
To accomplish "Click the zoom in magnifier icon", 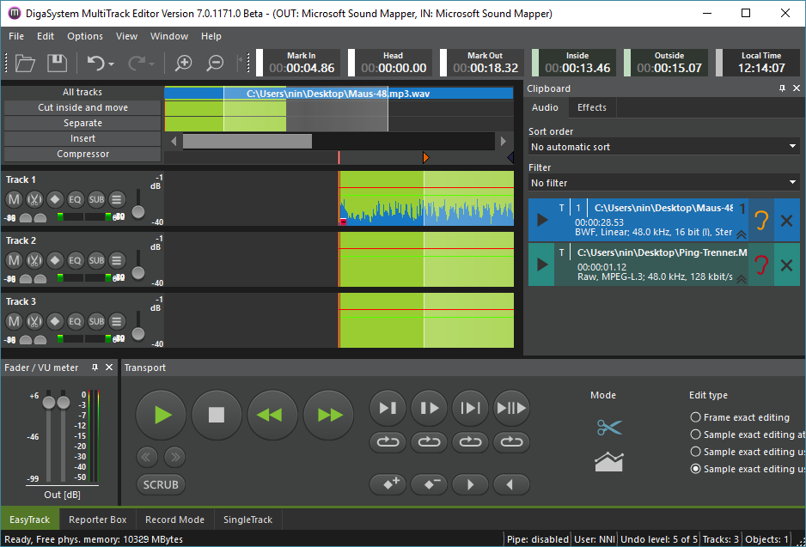I will click(x=183, y=63).
